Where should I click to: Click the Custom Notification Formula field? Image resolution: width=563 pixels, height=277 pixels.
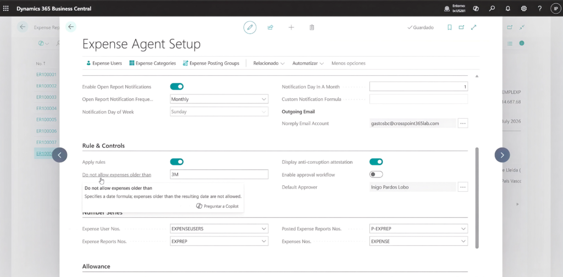pos(418,99)
